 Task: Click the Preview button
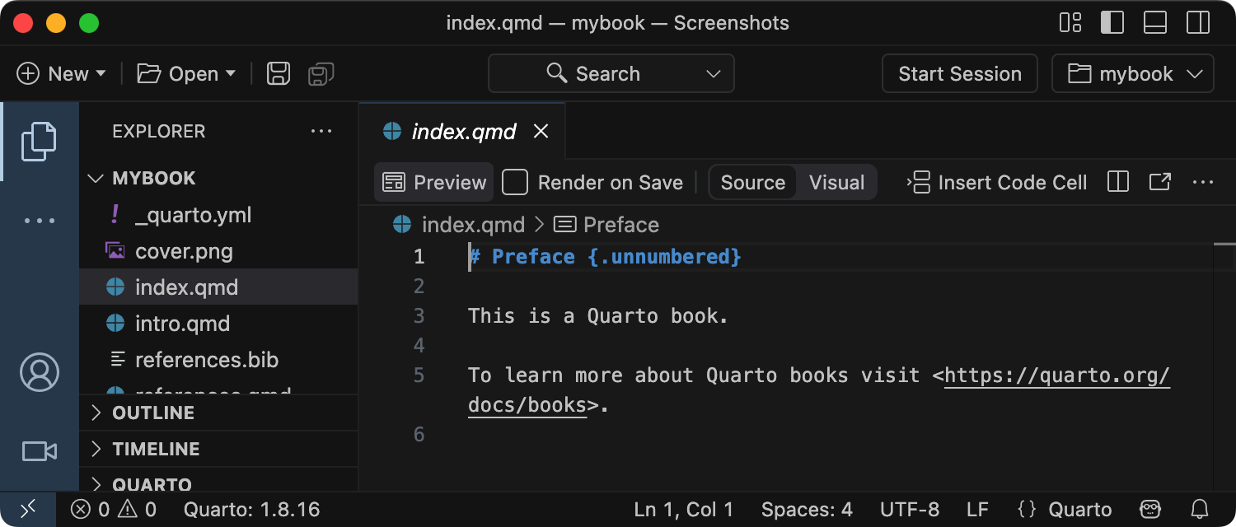click(x=434, y=182)
